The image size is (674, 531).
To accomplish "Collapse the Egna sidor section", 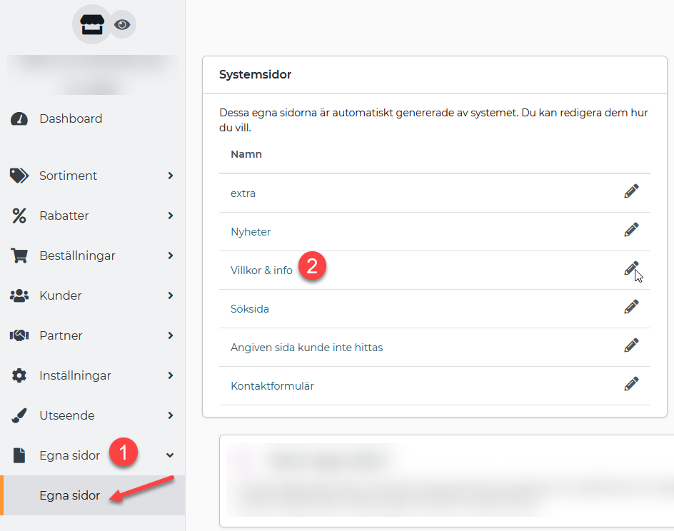I will coord(170,455).
